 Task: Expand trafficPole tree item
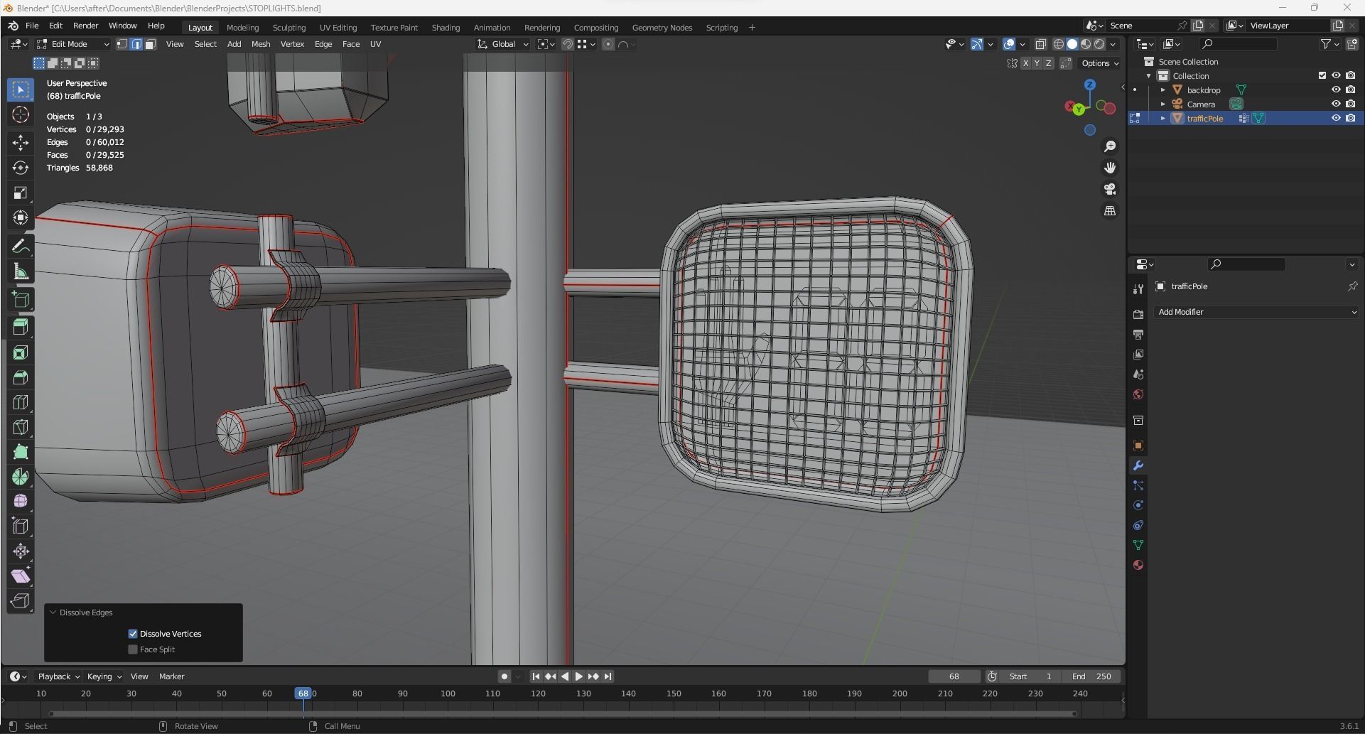[1162, 119]
